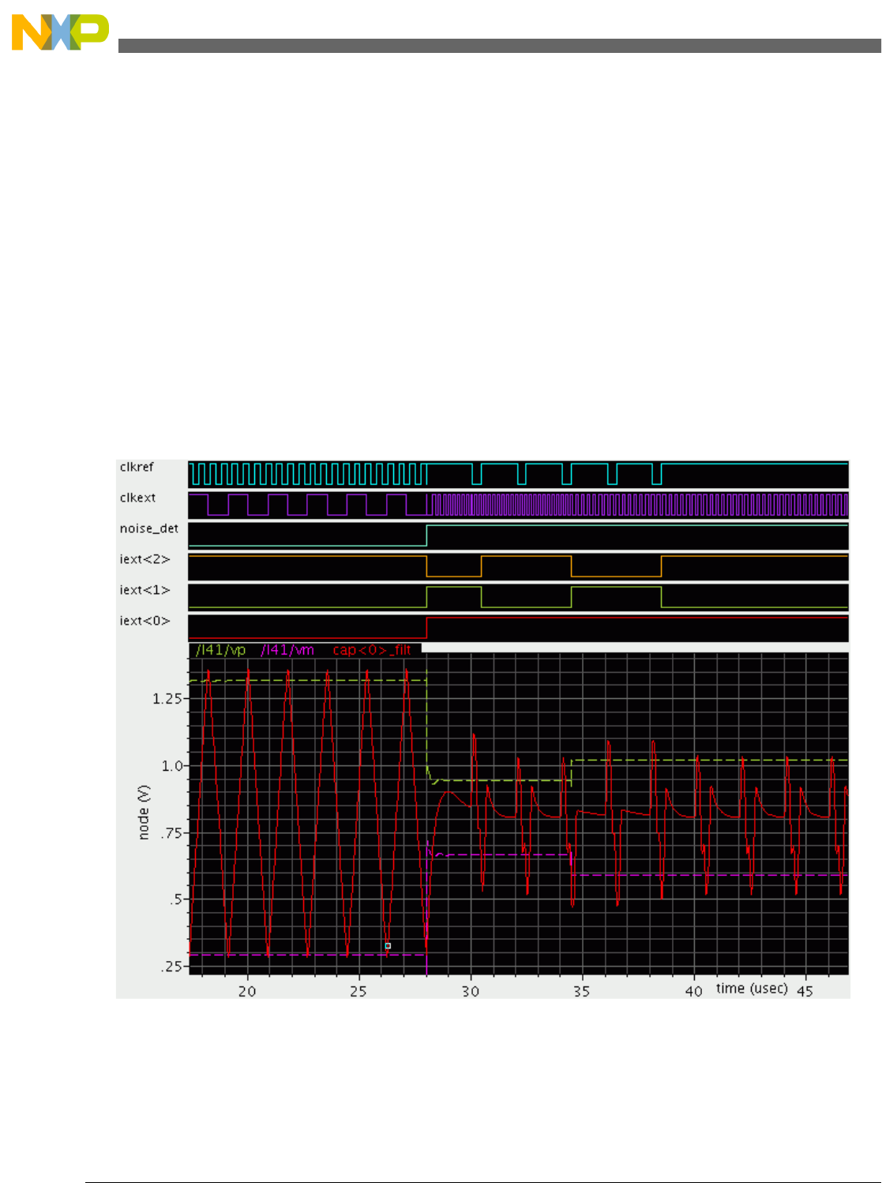Click the small square waveform cursor marker

[x=388, y=945]
